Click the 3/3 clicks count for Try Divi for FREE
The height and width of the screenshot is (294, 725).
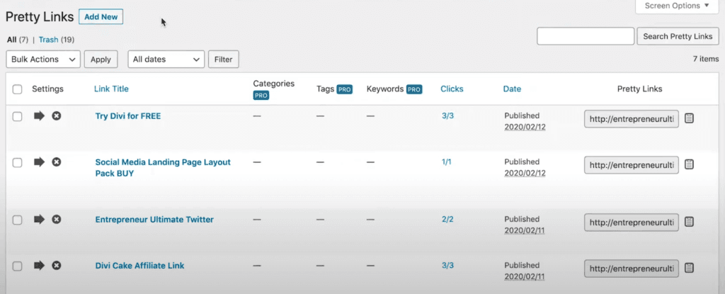tap(447, 115)
